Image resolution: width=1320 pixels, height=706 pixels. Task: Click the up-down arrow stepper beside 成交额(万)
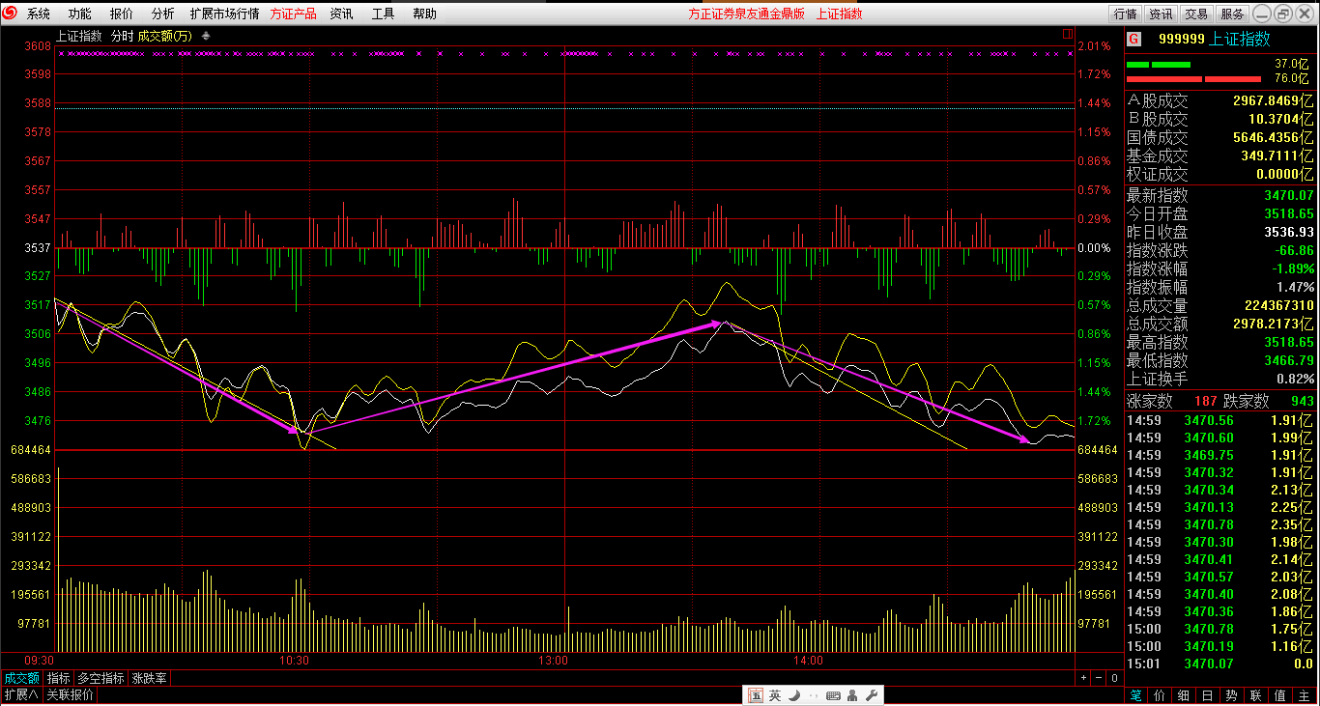click(x=206, y=36)
